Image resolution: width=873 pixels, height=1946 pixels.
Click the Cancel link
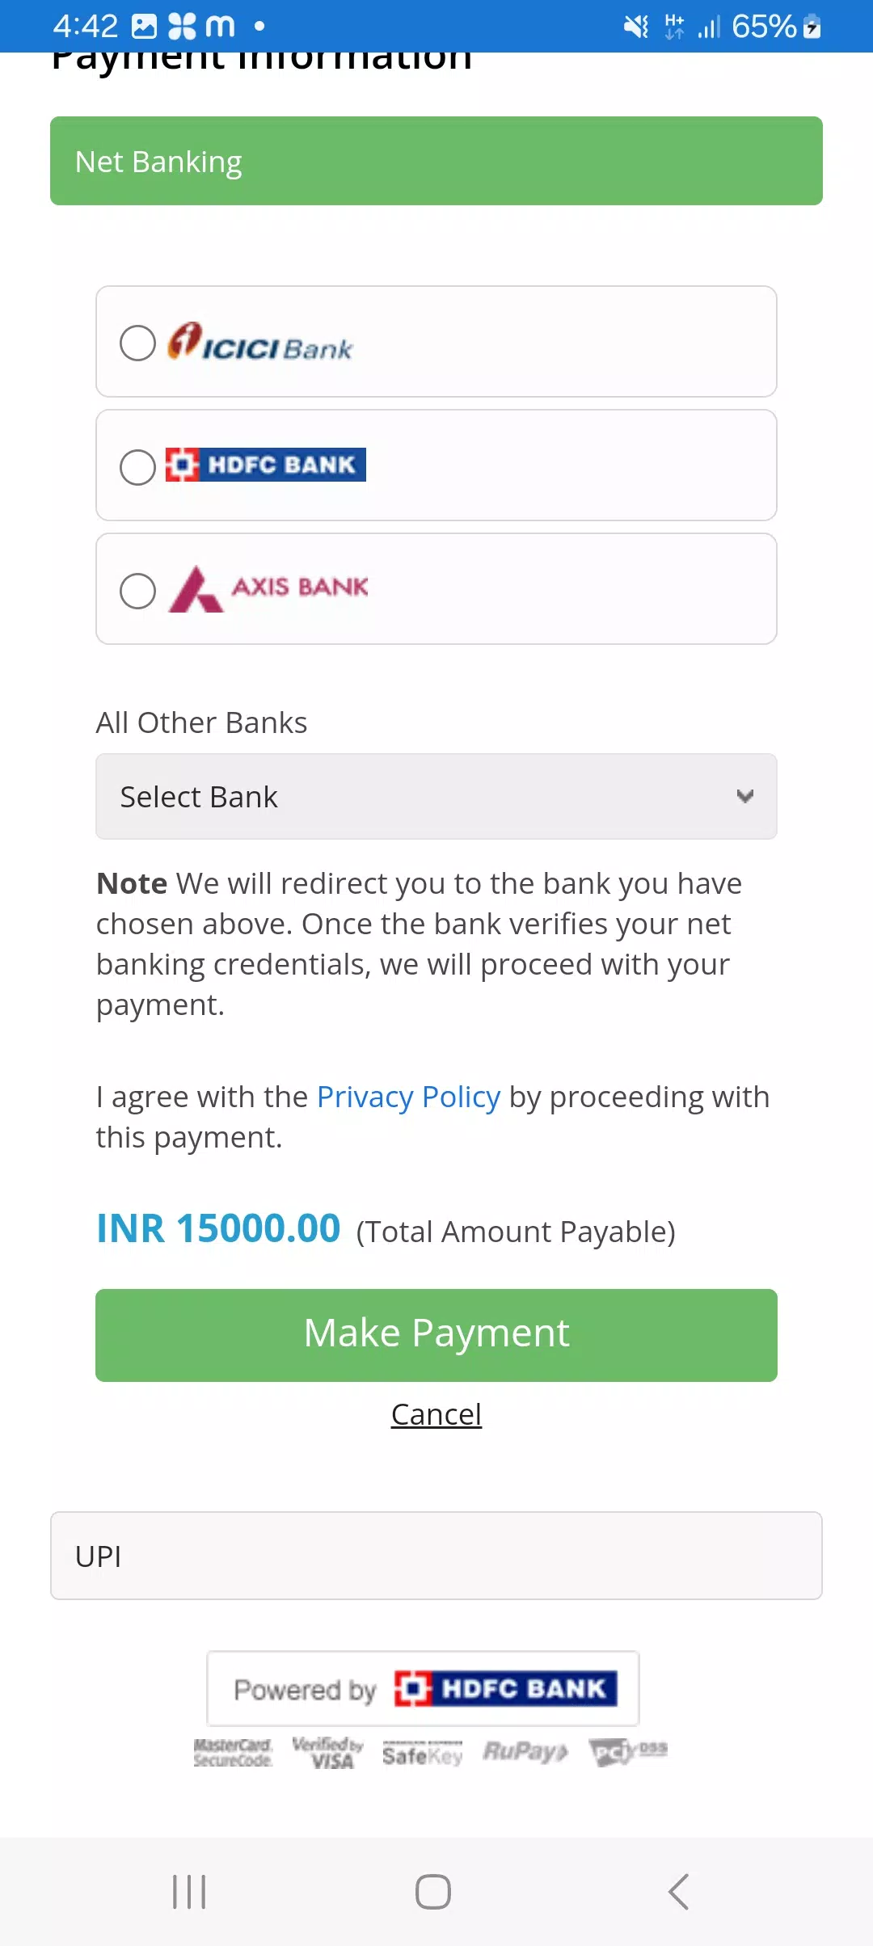(436, 1414)
